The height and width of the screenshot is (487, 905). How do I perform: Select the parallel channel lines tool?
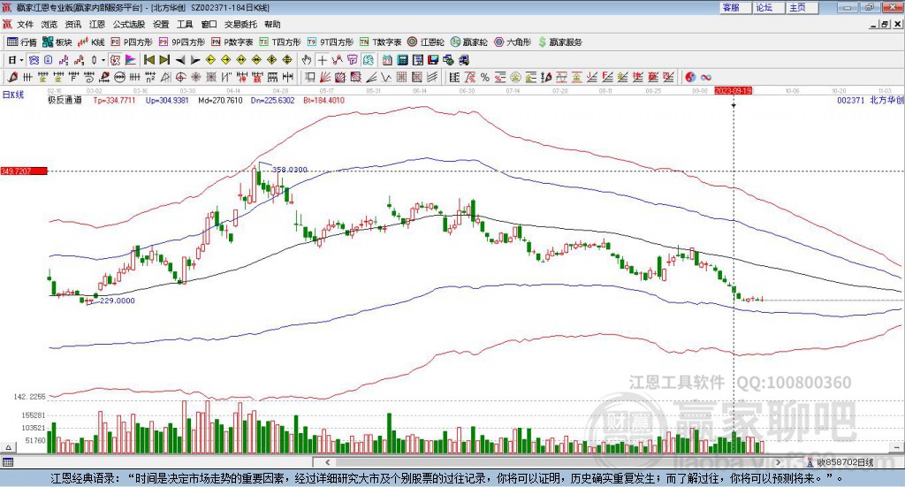click(x=431, y=77)
